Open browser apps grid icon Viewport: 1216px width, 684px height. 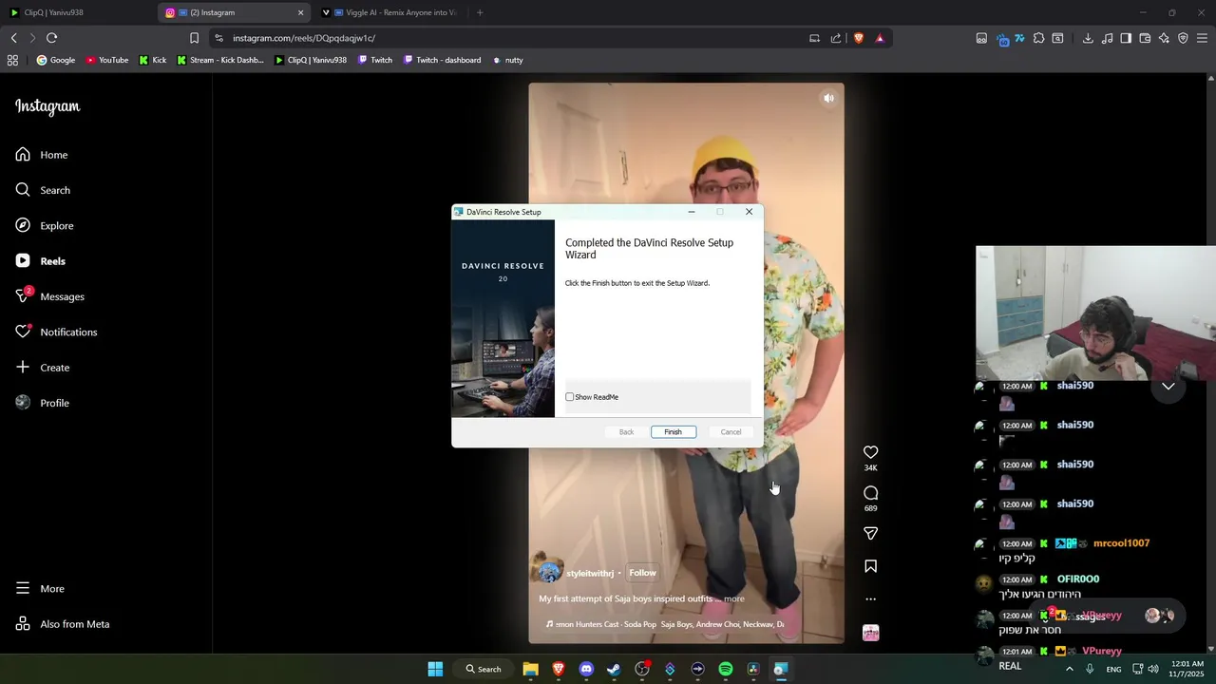pos(12,60)
